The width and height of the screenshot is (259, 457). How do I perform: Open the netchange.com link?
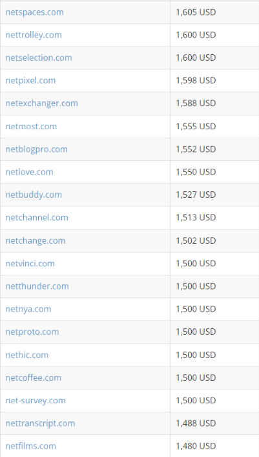[x=36, y=241]
